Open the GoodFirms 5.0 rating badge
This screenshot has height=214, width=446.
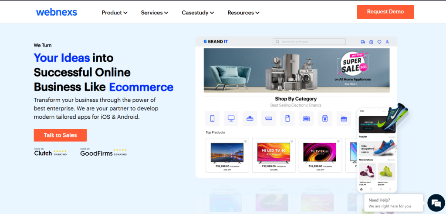[x=104, y=152]
